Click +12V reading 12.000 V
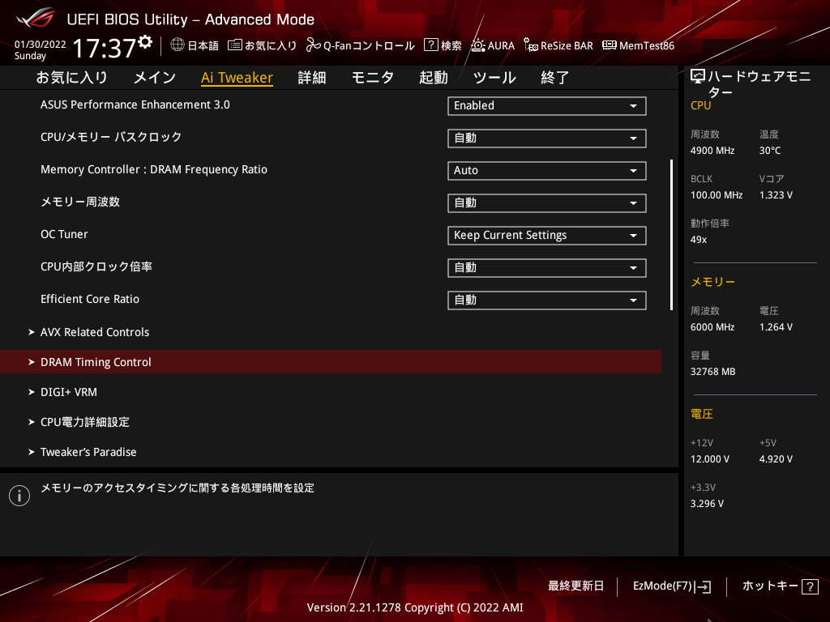Viewport: 830px width, 622px height. click(x=710, y=459)
